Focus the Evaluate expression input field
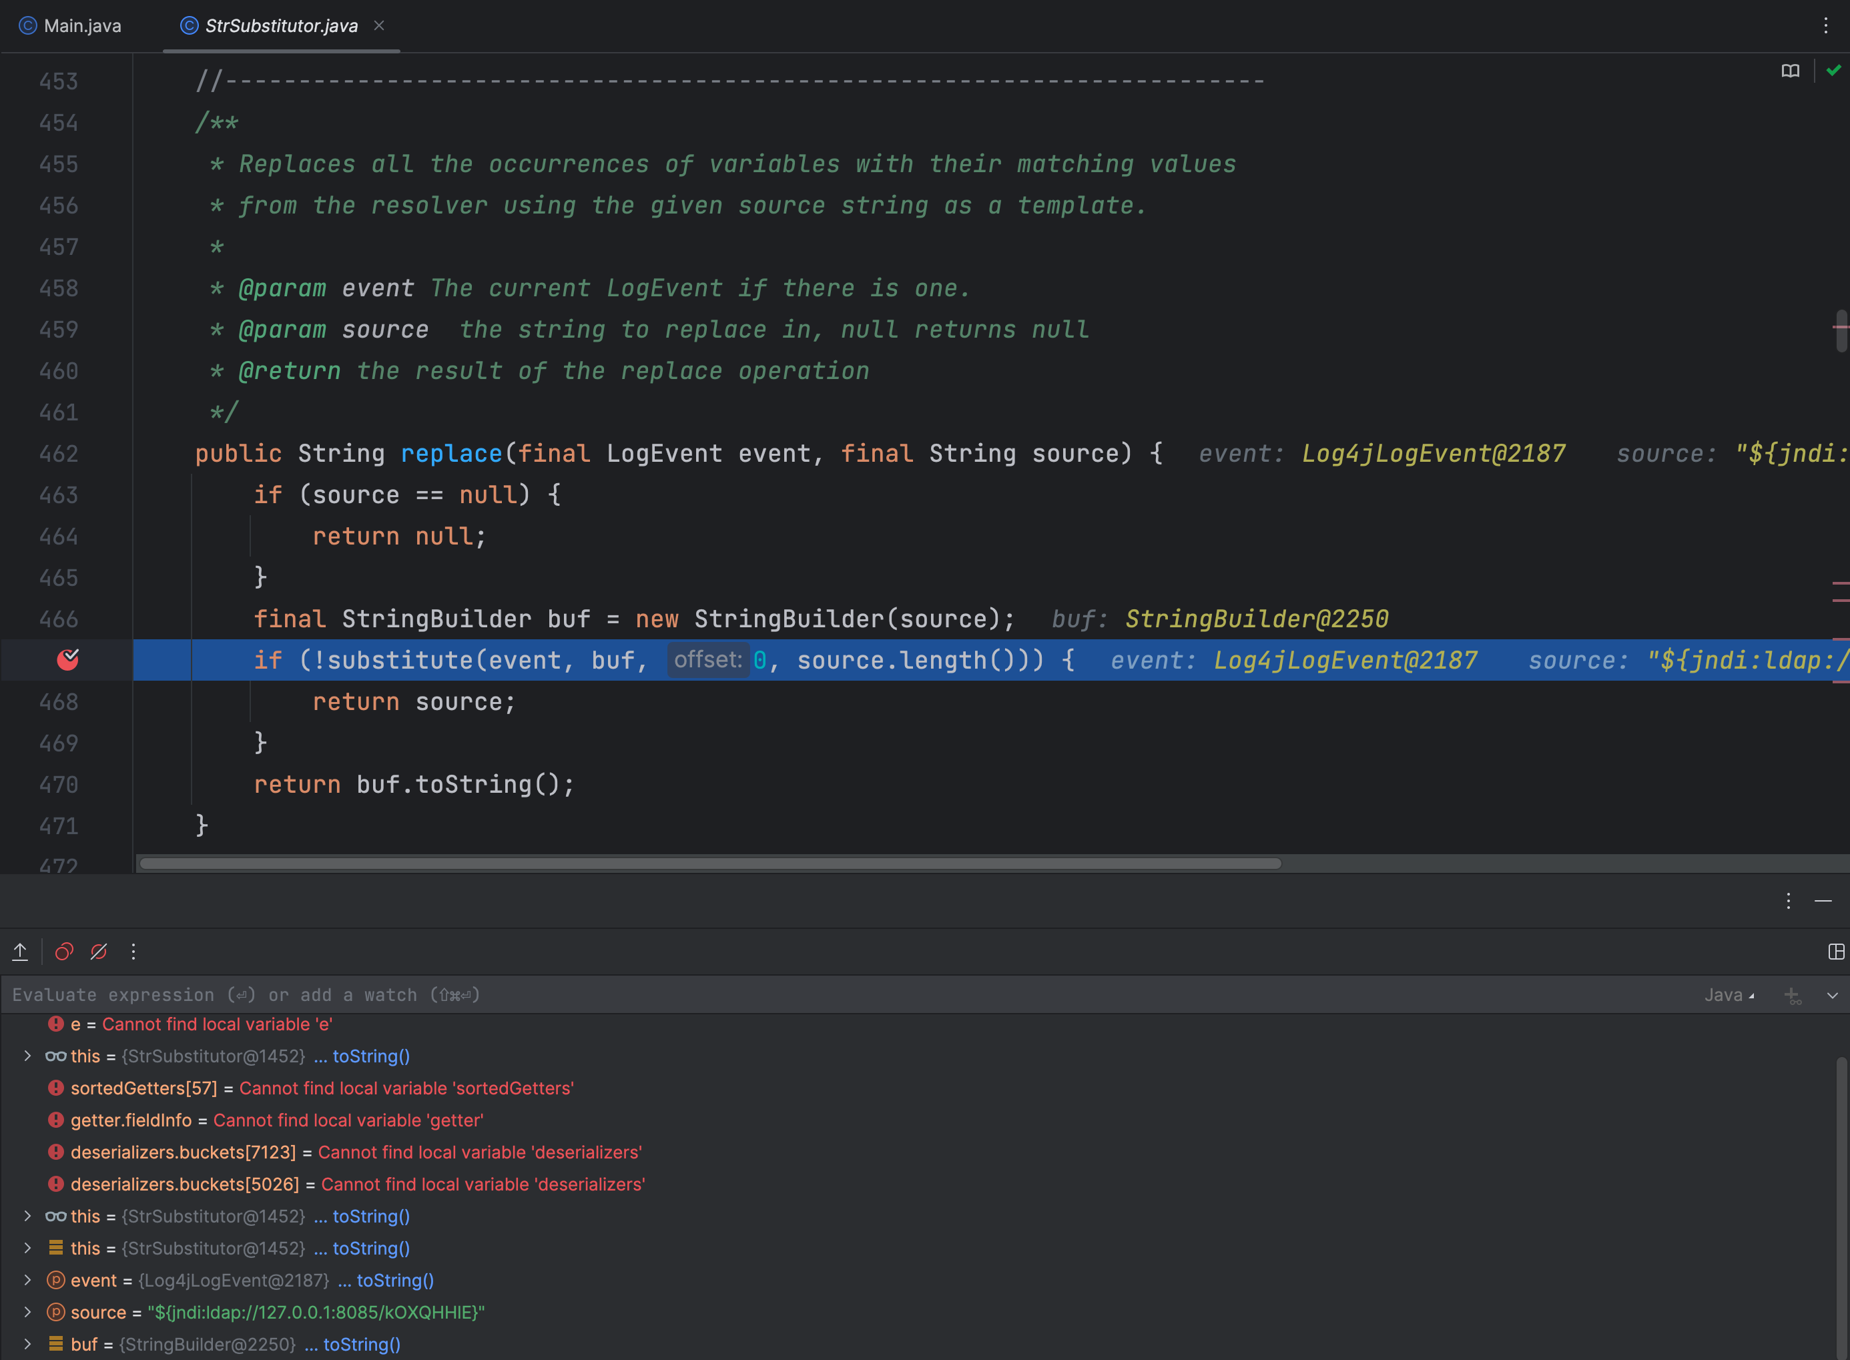This screenshot has height=1360, width=1850. coord(848,994)
